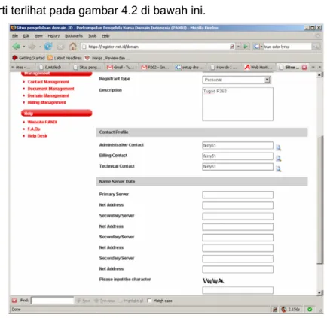327x318 pixels.
Task: Click the Google search engine icon
Action: point(256,47)
